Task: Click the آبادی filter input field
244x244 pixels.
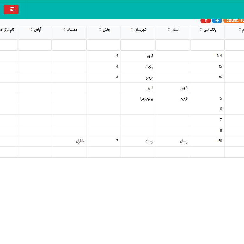Action: click(35, 45)
